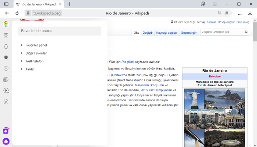The width and height of the screenshot is (257, 147).
Task: Follow the 2016 Yaz Olimpiyatları link
Action: (156, 90)
